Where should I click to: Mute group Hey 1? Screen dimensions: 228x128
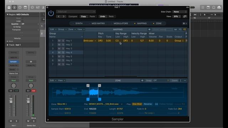[x=59, y=41]
